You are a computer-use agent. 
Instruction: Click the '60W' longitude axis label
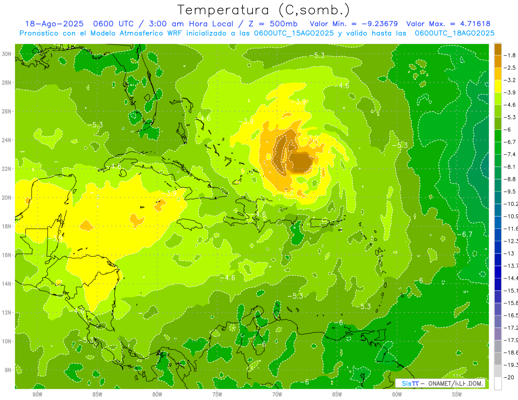[x=397, y=394]
